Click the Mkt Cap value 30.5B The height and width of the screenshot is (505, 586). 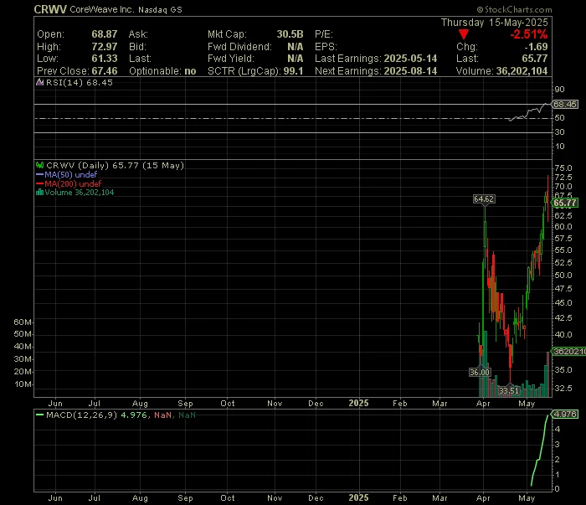pos(290,34)
